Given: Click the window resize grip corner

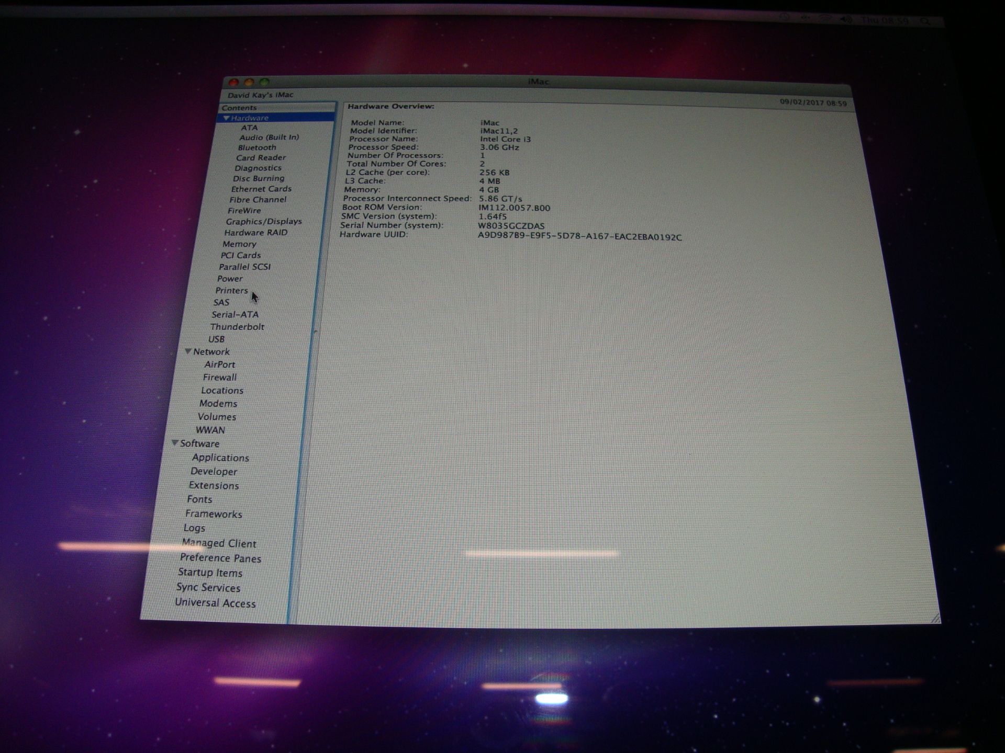Looking at the screenshot, I should [936, 619].
